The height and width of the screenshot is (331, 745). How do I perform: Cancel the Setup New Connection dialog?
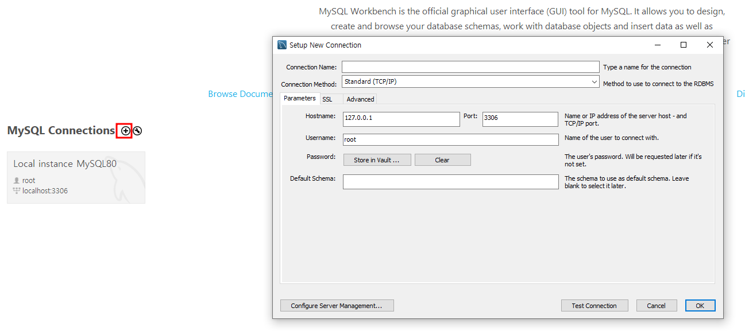657,306
